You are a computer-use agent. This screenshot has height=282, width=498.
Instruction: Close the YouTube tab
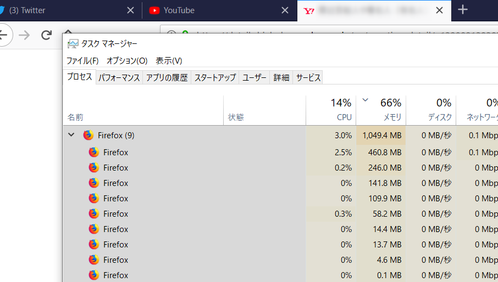285,10
